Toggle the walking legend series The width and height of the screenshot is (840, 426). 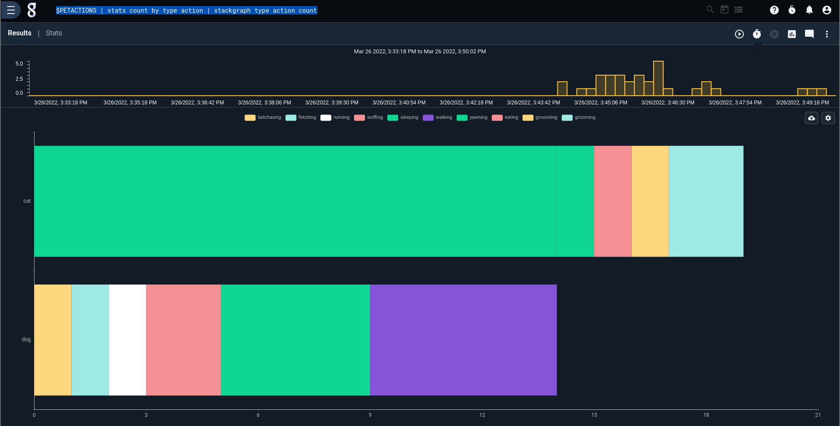[x=437, y=118]
